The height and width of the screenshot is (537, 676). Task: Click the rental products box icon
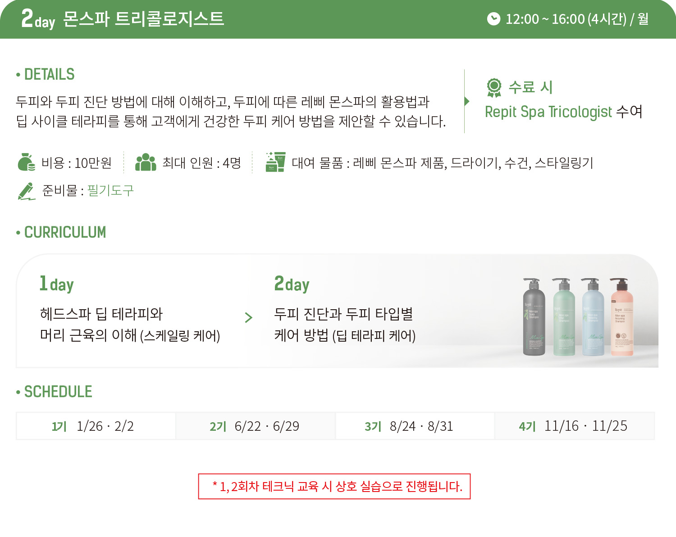tap(275, 162)
